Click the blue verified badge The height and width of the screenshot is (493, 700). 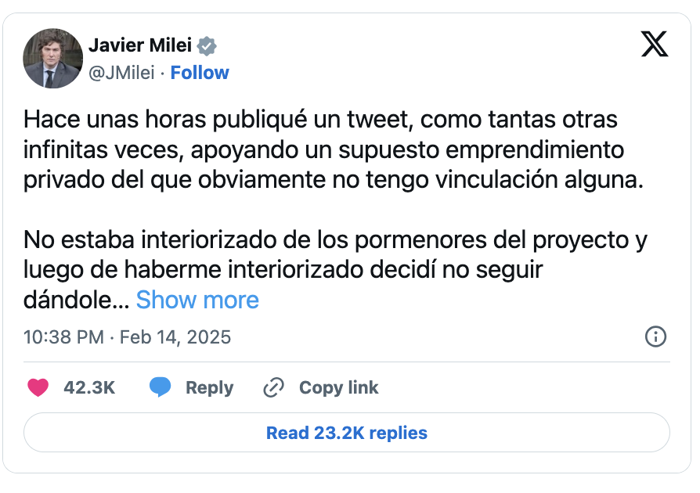click(x=207, y=46)
